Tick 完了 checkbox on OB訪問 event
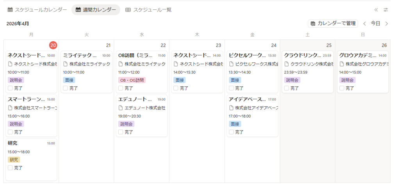This screenshot has height=188, width=400. tap(121, 88)
